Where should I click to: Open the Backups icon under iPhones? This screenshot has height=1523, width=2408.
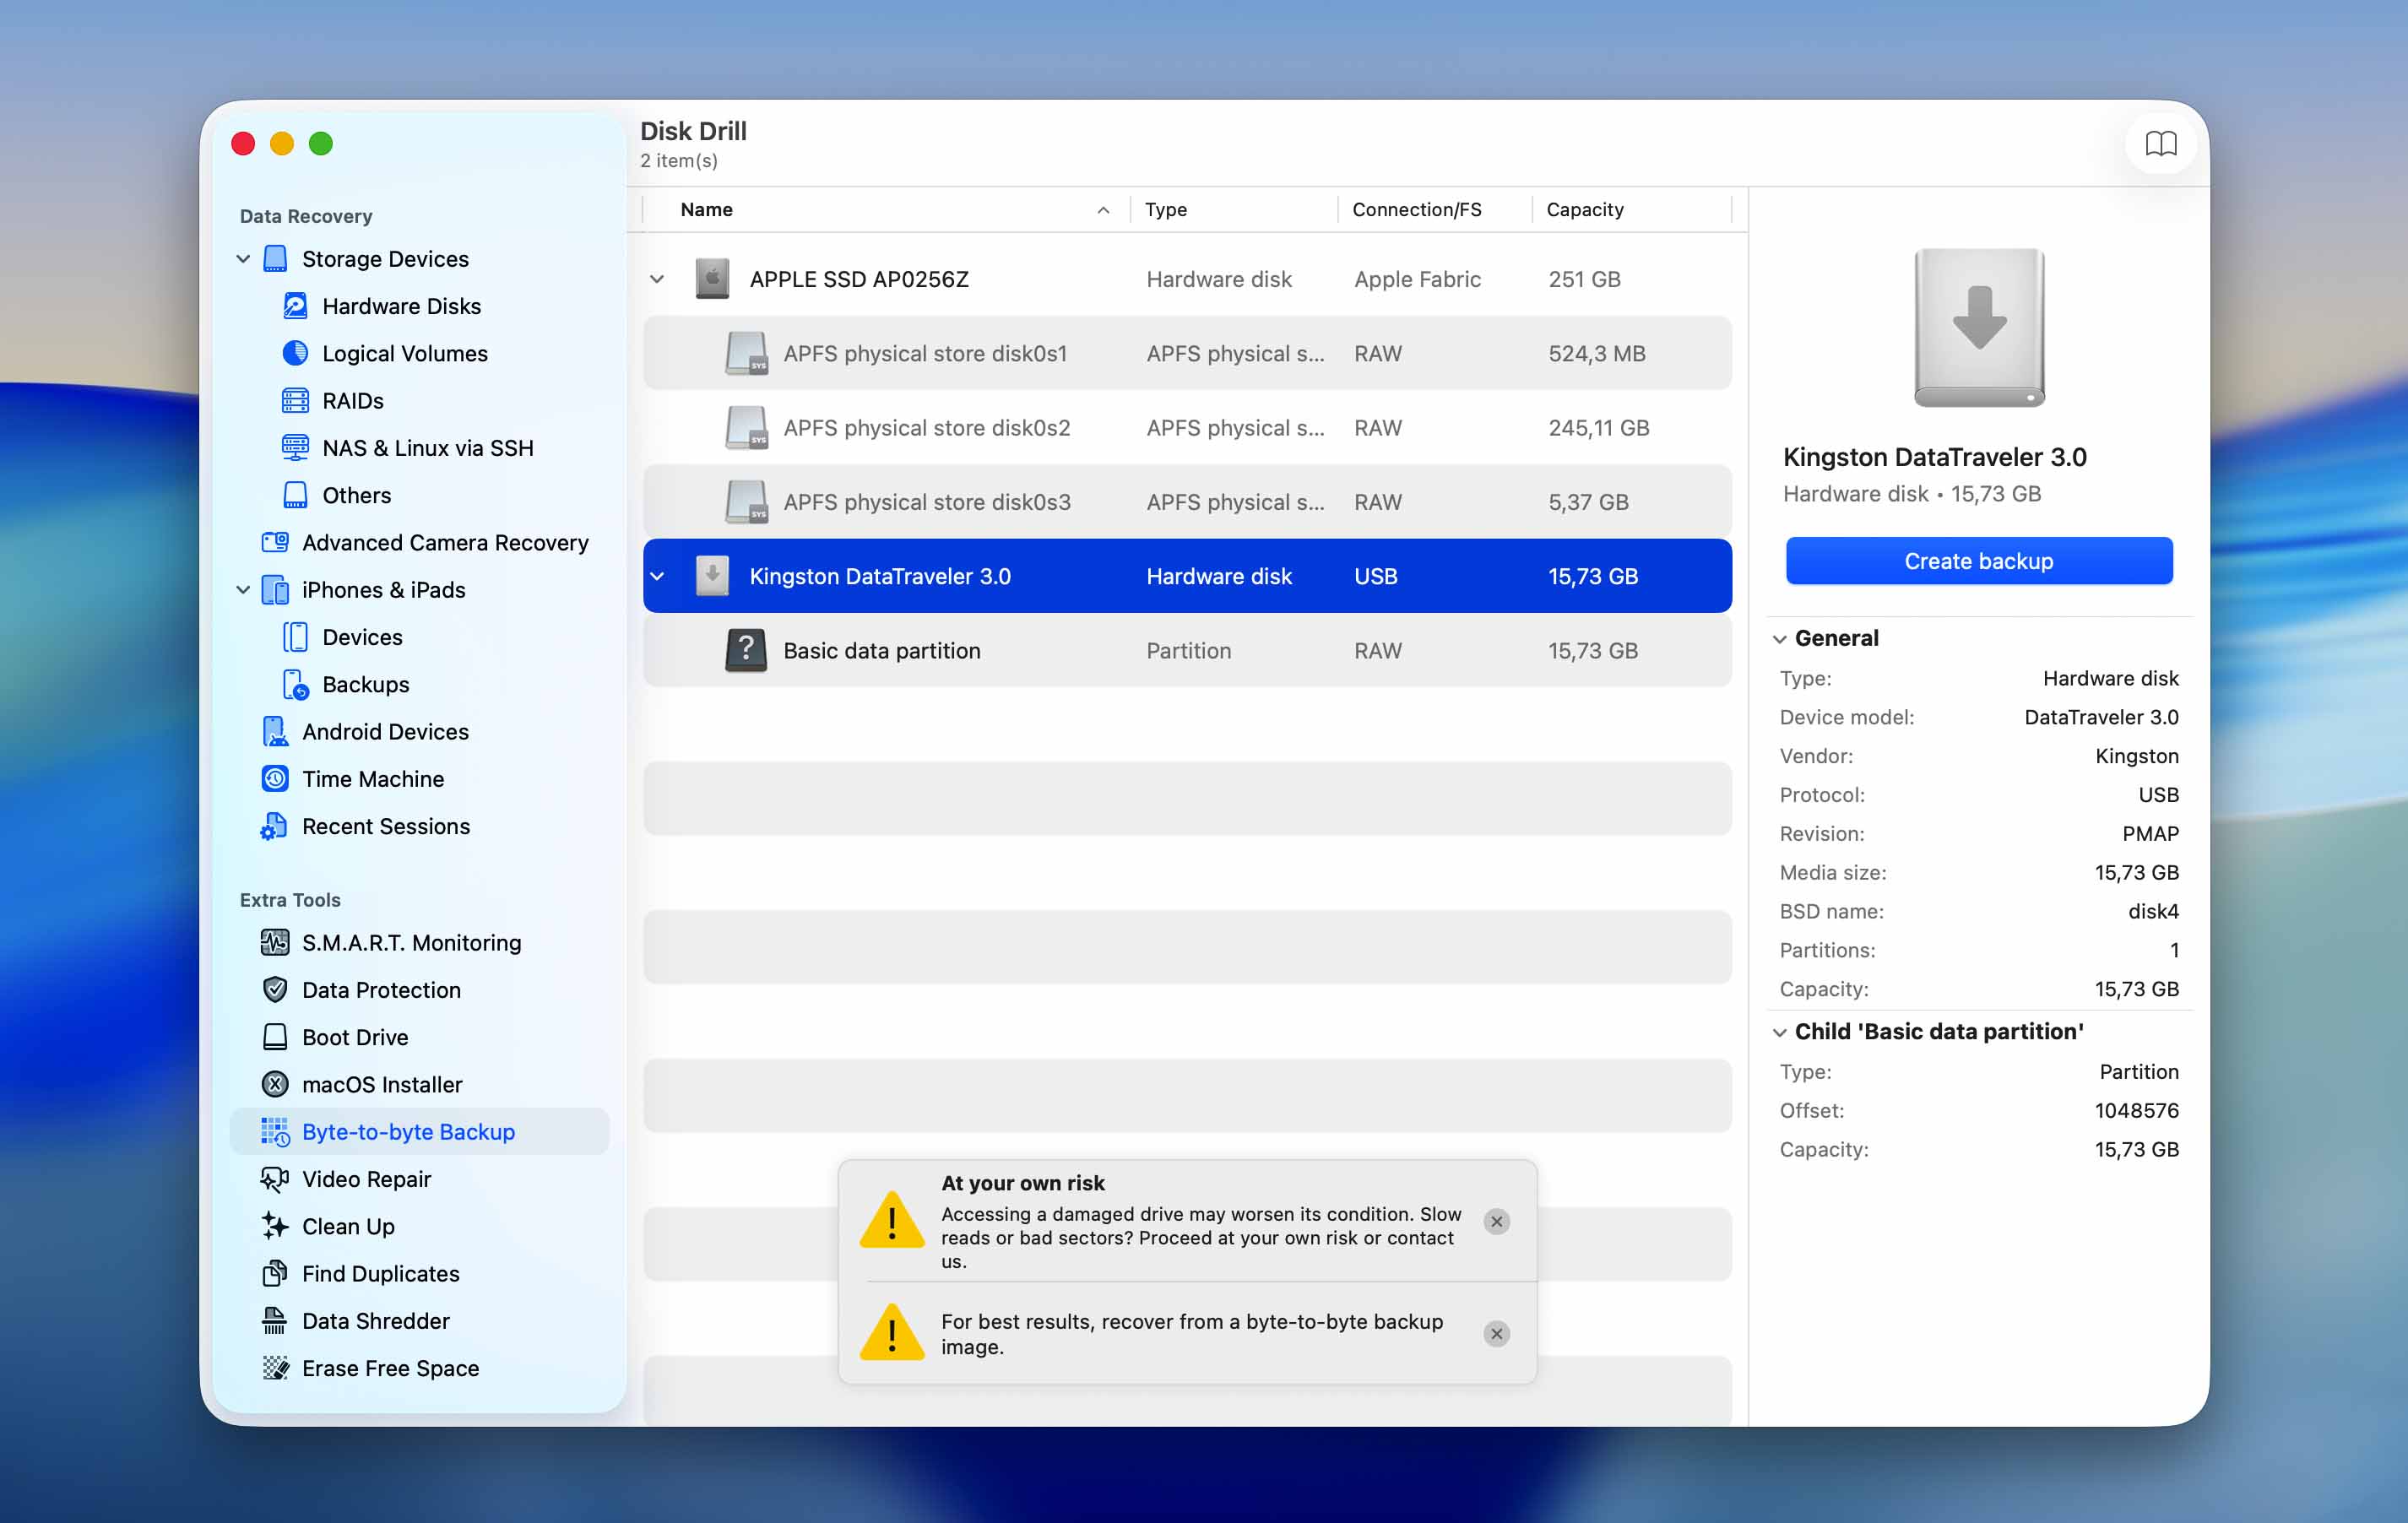295,684
